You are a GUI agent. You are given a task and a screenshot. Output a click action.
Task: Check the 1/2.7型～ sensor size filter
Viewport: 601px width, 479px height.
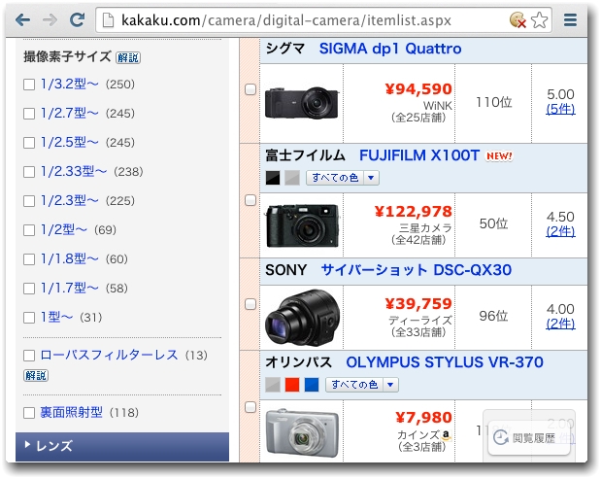29,114
